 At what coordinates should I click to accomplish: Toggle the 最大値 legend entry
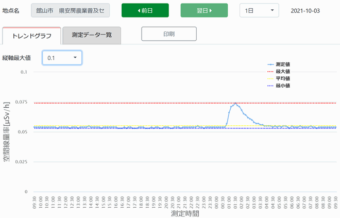pos(279,71)
